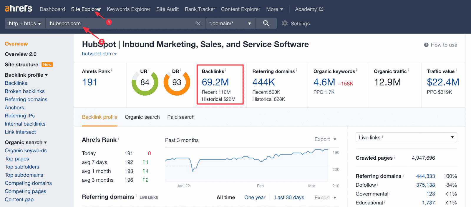The image size is (471, 207).
Task: Open Internal backlinks in the sidebar
Action: click(25, 124)
